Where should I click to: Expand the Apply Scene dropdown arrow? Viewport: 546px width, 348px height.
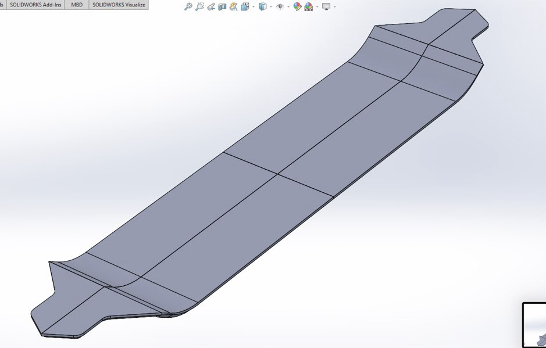[317, 7]
